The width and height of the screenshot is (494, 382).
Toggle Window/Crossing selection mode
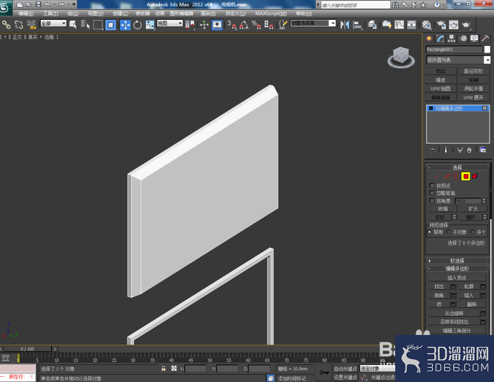(111, 25)
